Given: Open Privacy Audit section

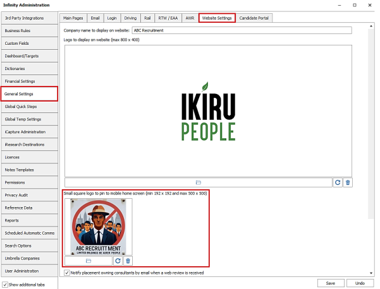Looking at the screenshot, I should tap(29, 195).
